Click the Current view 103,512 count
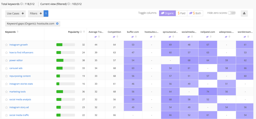The width and height of the screenshot is (256, 119). 77,4
